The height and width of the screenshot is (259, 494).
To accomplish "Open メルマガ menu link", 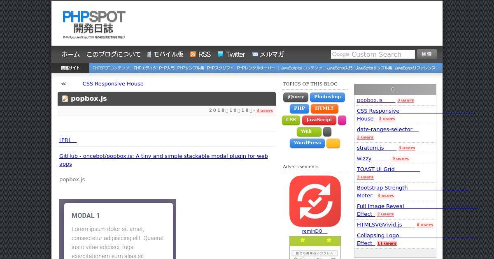I will (x=272, y=54).
